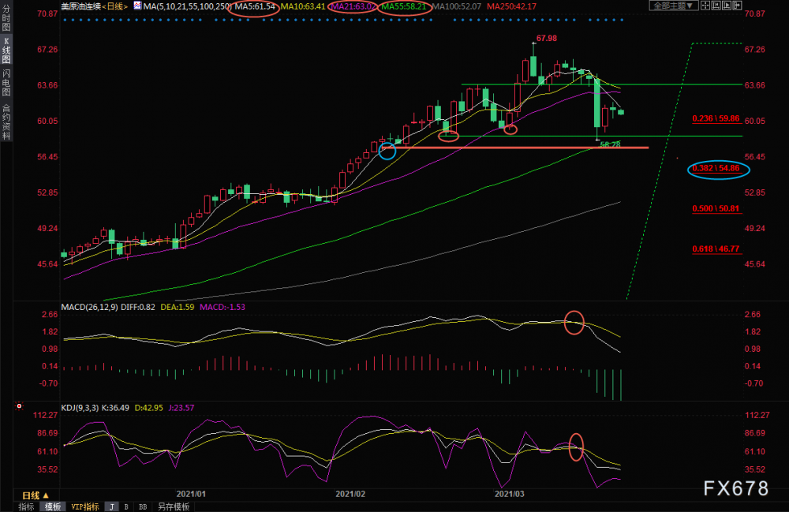789x512 pixels.
Task: Click the 2021/02 date label
Action: (x=350, y=494)
